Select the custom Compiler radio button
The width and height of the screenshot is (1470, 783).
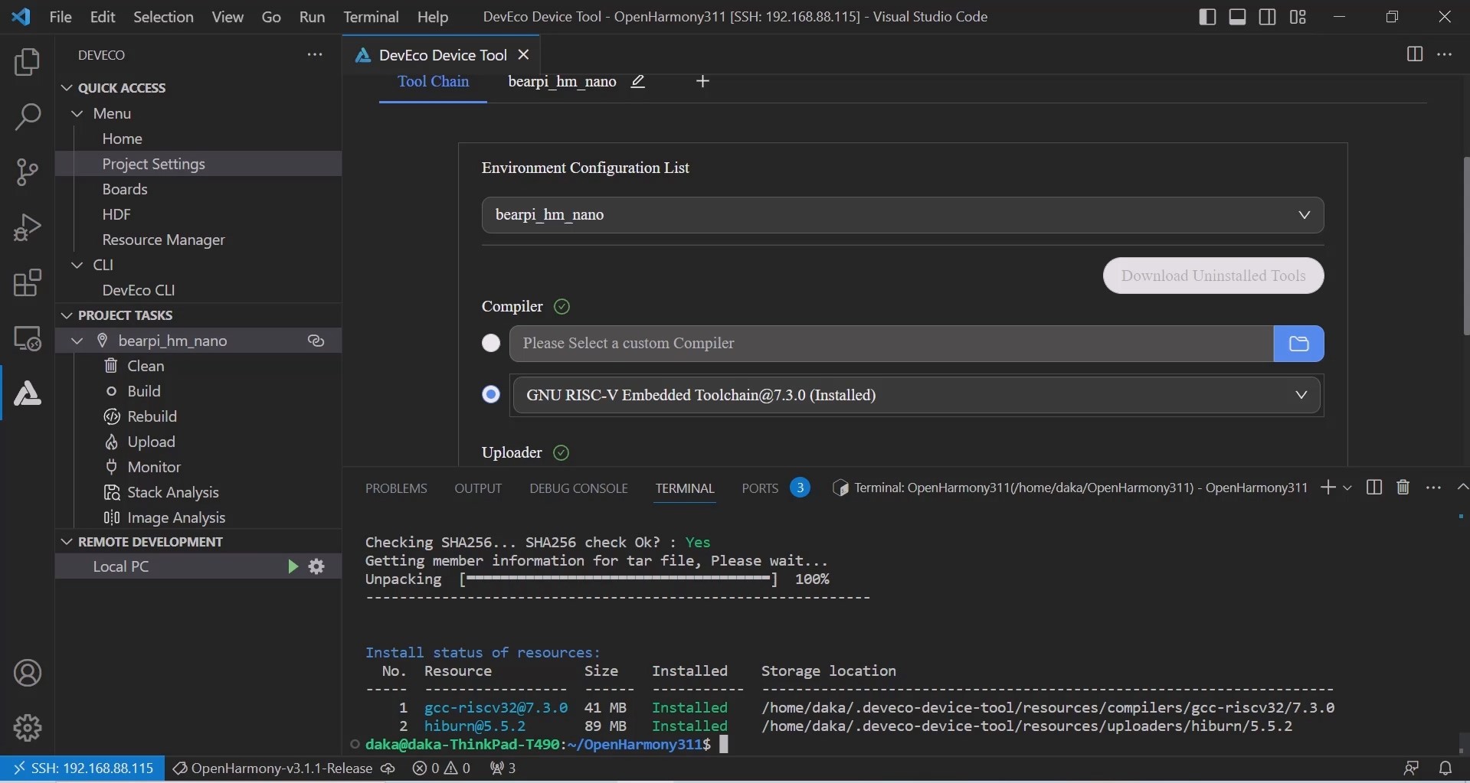491,343
